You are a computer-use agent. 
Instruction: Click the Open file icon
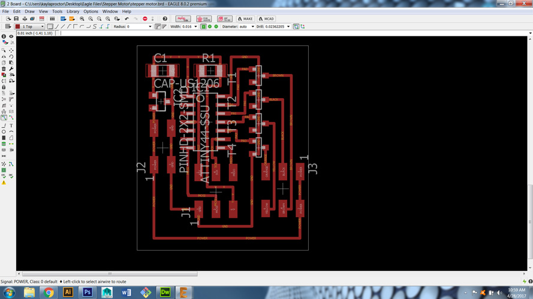tap(8, 19)
